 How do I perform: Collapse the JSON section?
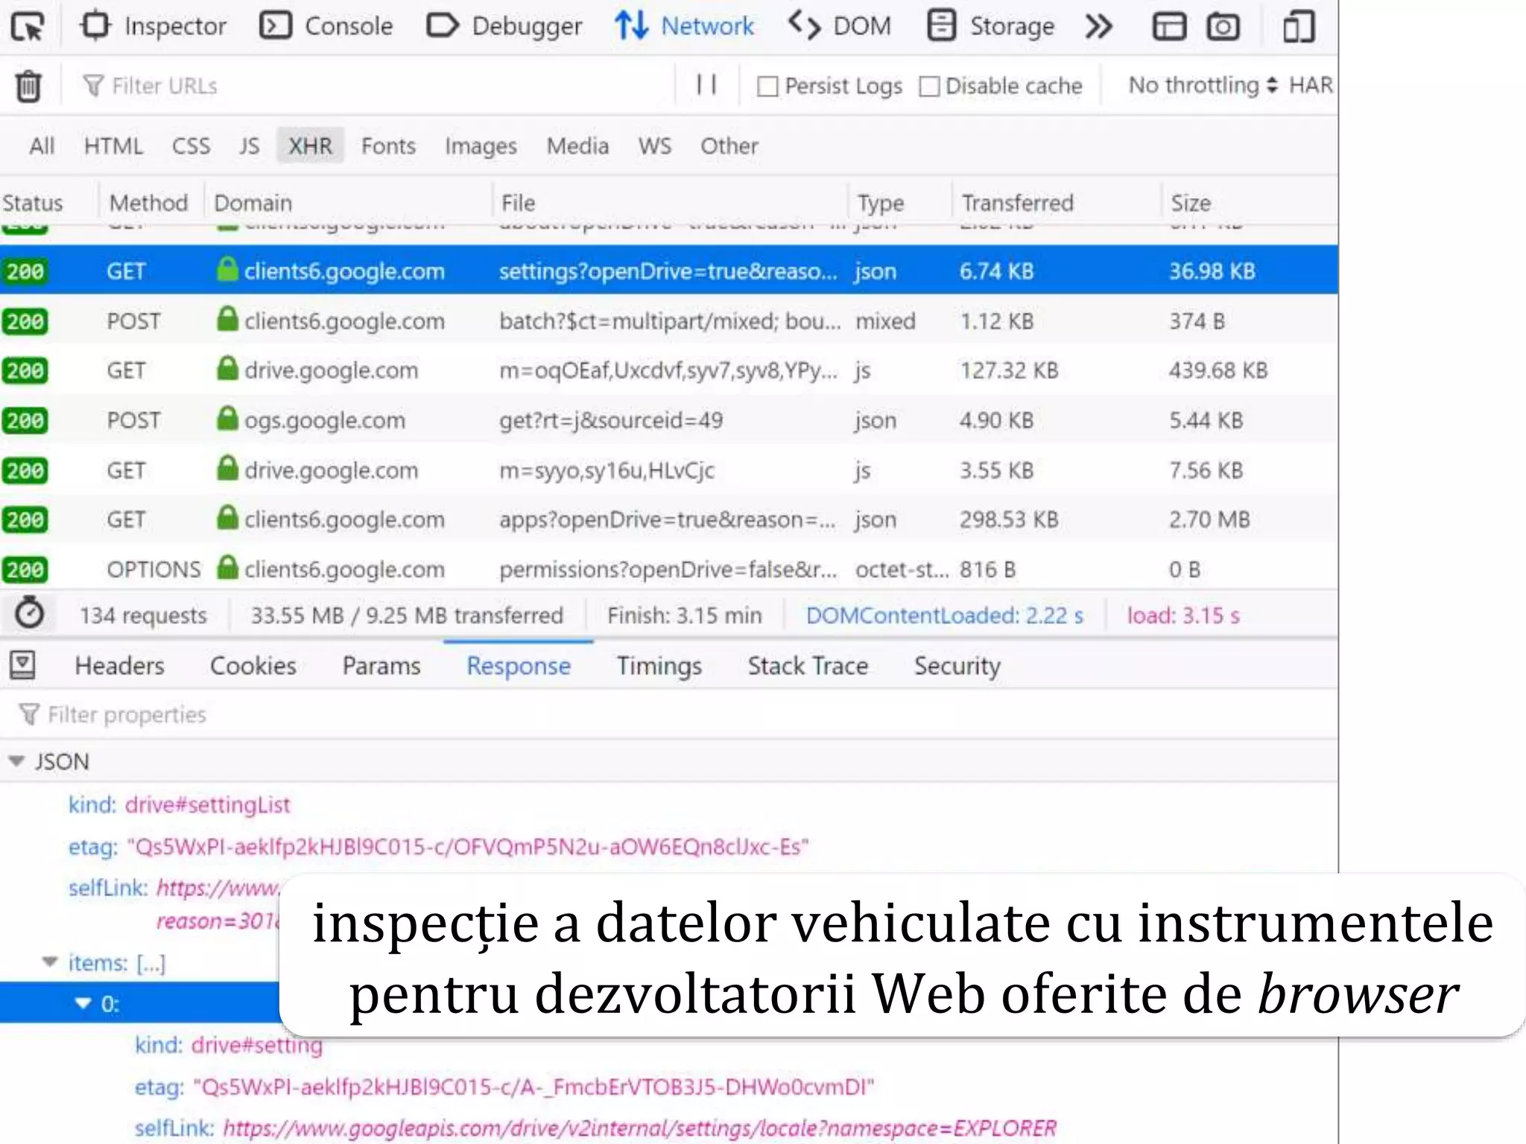click(16, 761)
